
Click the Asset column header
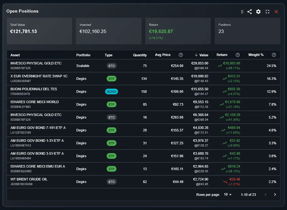coord(15,55)
